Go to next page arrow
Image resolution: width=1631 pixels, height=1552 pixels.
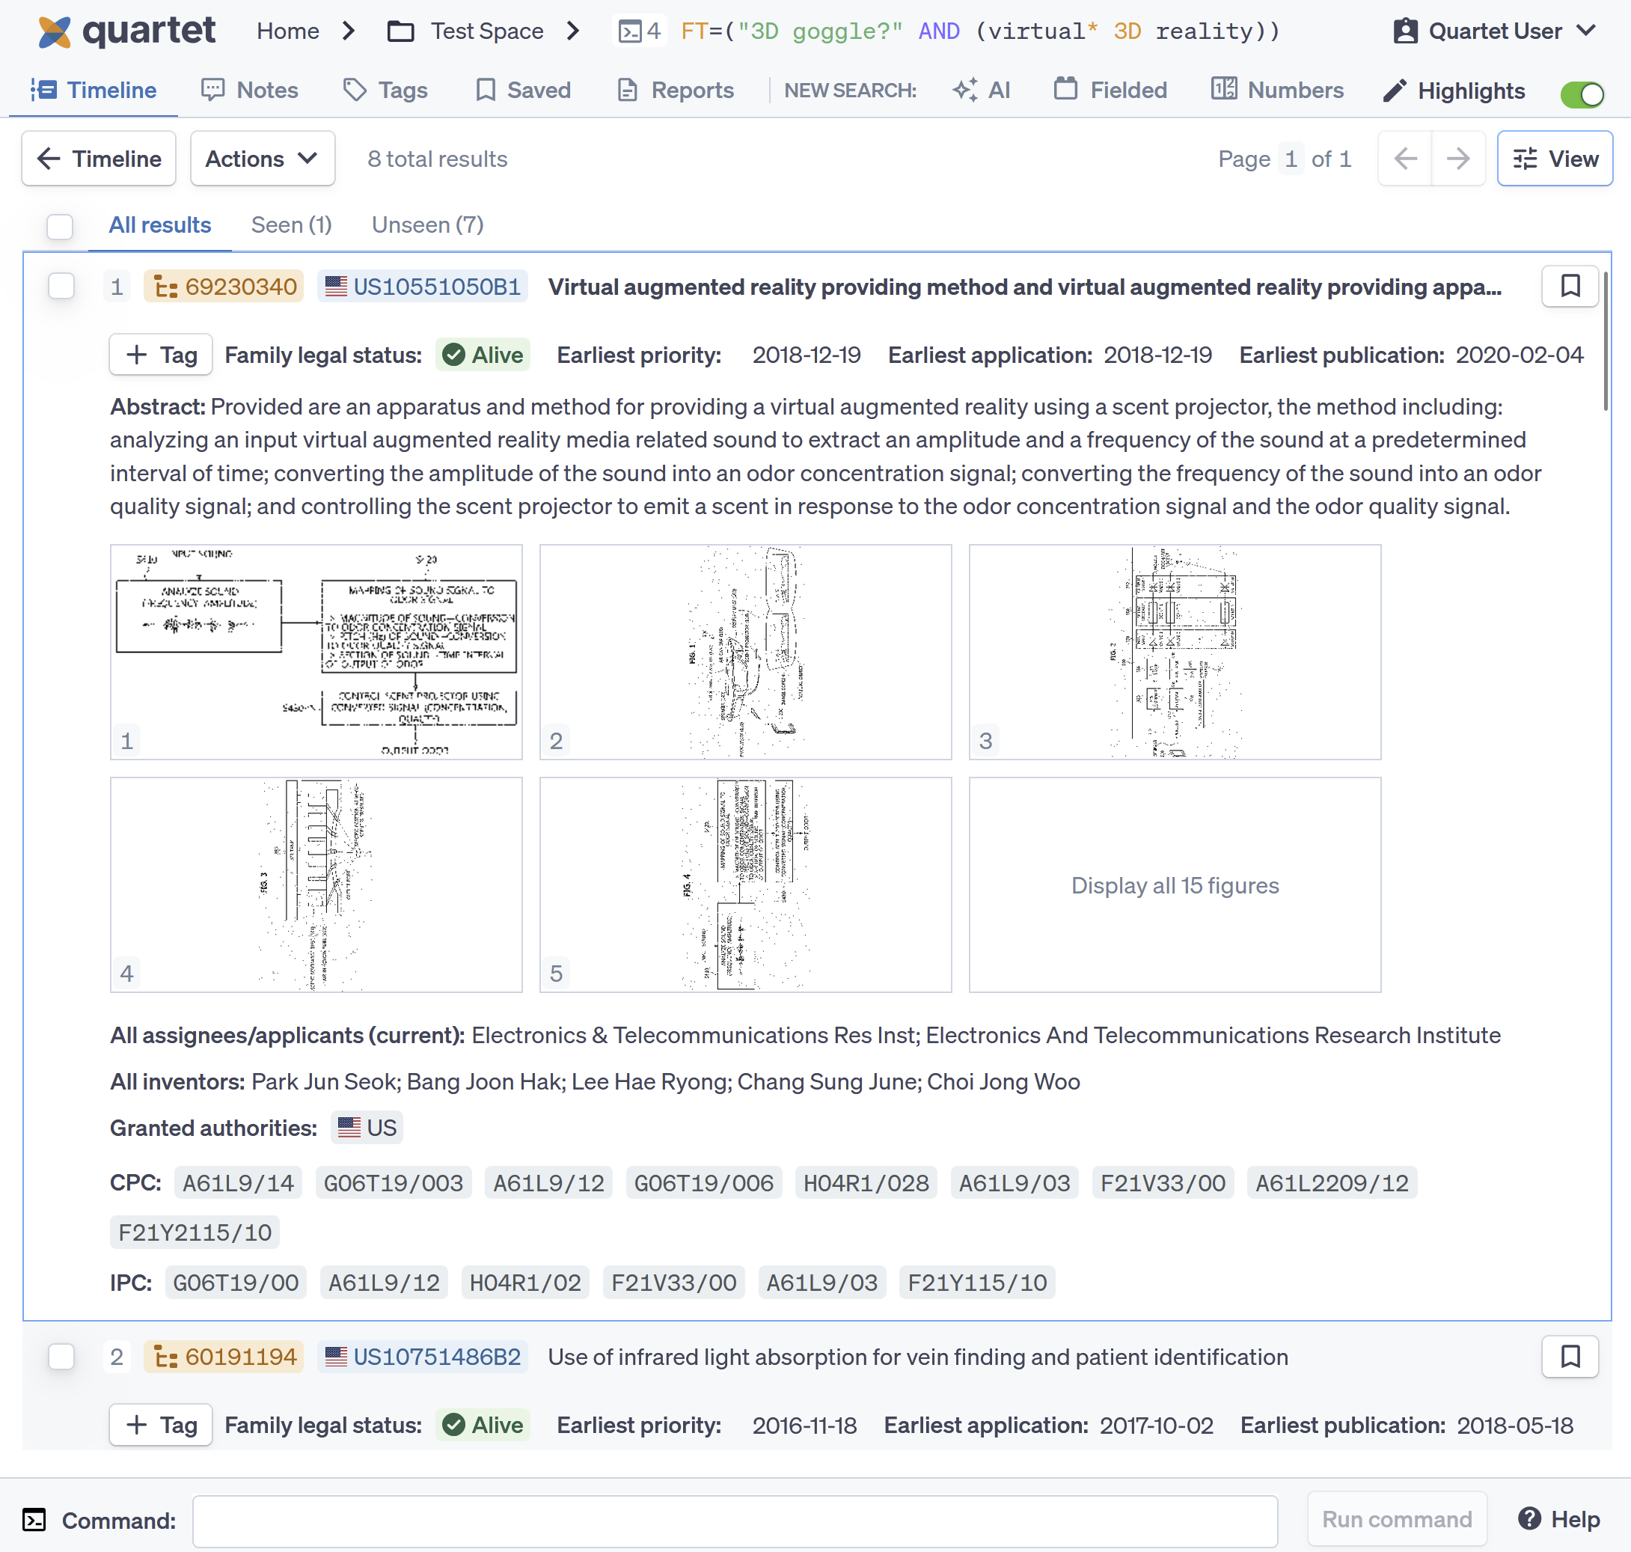tap(1457, 158)
